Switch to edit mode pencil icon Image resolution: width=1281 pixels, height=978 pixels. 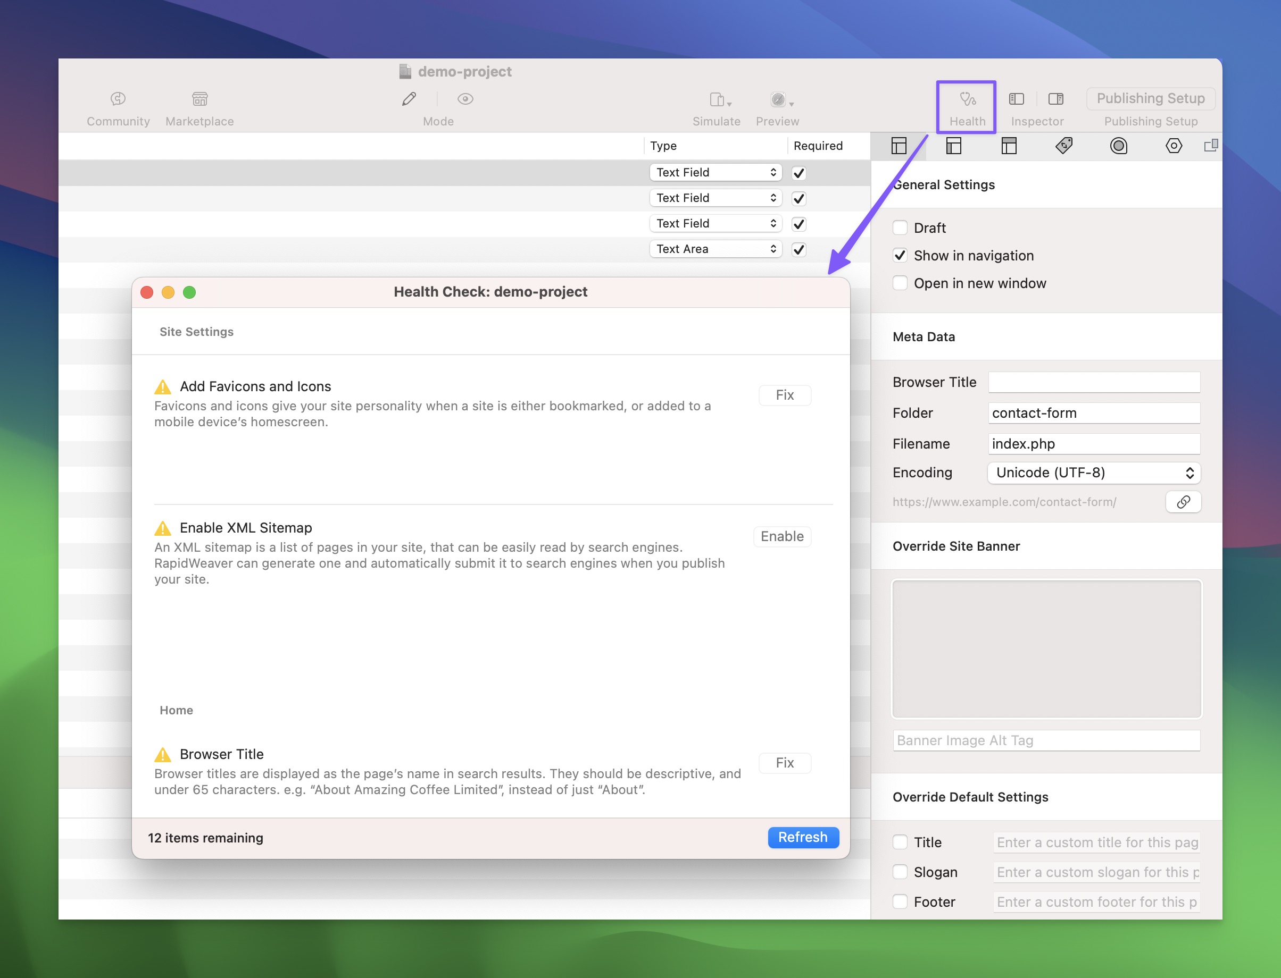pos(409,99)
